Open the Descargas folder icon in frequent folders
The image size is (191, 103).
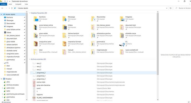pyautogui.click(x=65, y=19)
